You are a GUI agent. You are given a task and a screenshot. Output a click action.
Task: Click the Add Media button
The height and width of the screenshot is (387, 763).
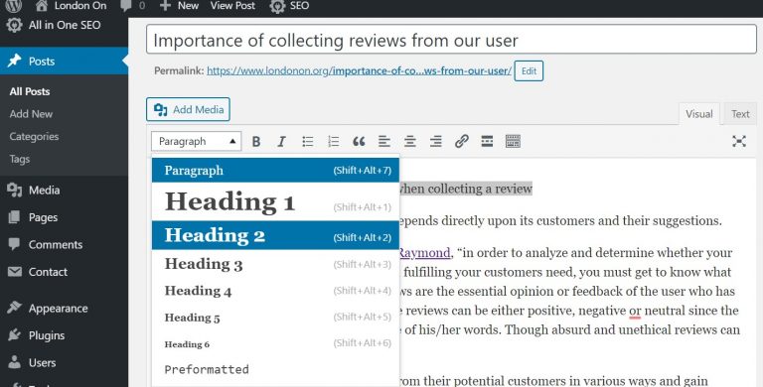188,109
